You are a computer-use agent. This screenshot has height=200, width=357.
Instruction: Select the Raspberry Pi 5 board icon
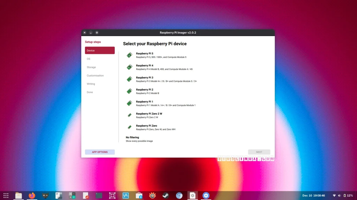tap(129, 55)
